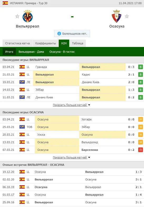Toggle favorite star next to Osasuna
This screenshot has height=207, width=144.
[127, 16]
